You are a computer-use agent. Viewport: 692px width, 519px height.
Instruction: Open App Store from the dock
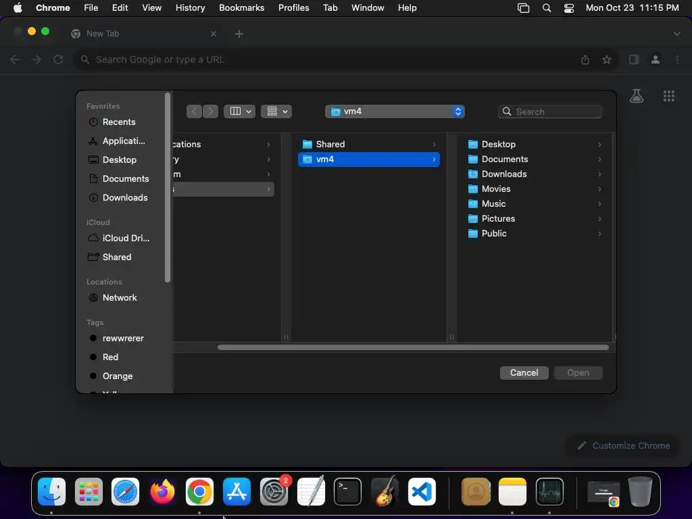point(237,491)
